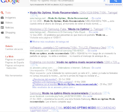Preview Monitores LCD Samsung result with magnifier
The image size is (123, 112).
tap(110, 29)
